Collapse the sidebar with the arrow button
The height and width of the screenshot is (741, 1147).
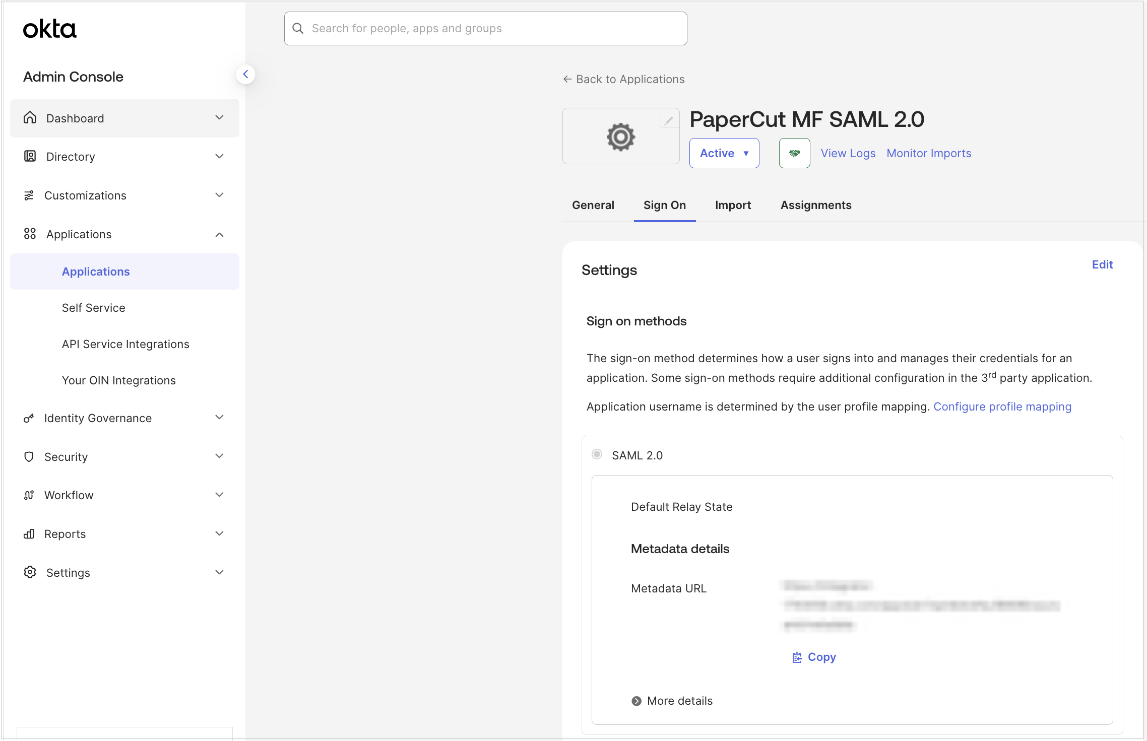click(x=245, y=75)
